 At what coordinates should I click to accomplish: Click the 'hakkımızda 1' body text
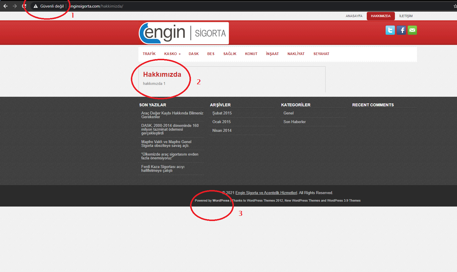pos(154,84)
